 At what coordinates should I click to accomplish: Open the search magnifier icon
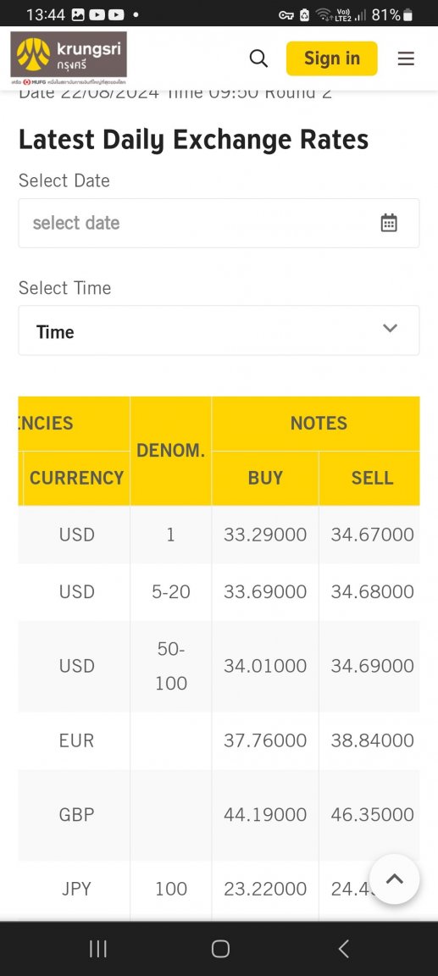pyautogui.click(x=258, y=58)
